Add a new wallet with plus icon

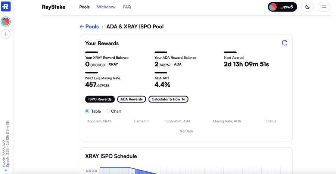point(6,34)
